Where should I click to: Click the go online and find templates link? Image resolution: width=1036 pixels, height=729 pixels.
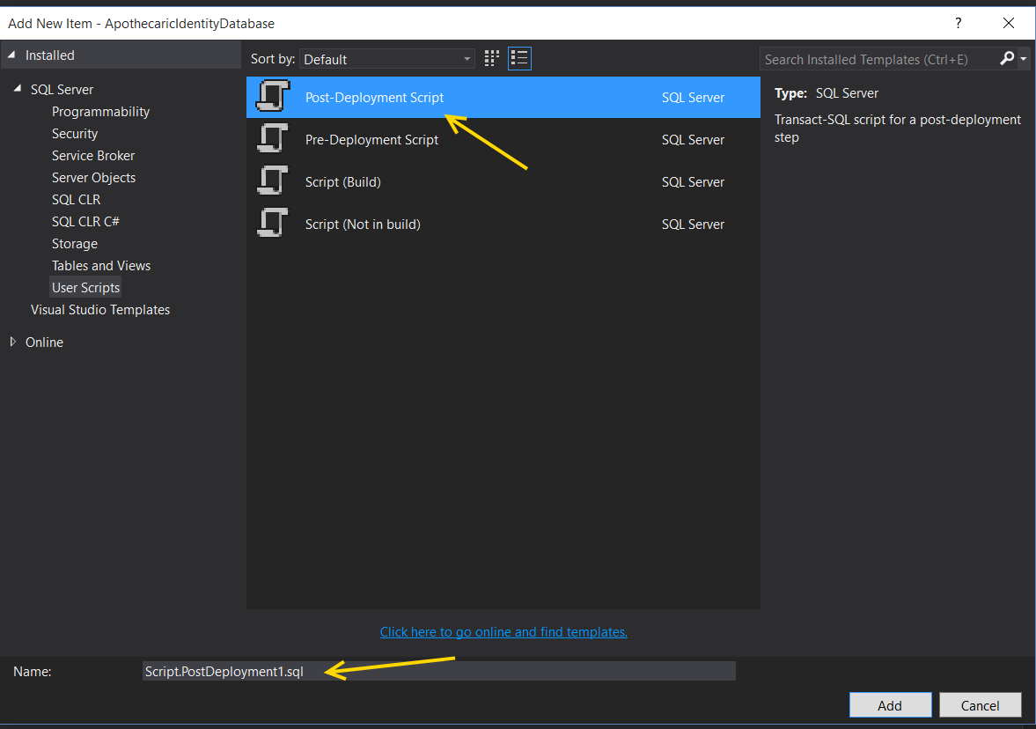point(503,632)
